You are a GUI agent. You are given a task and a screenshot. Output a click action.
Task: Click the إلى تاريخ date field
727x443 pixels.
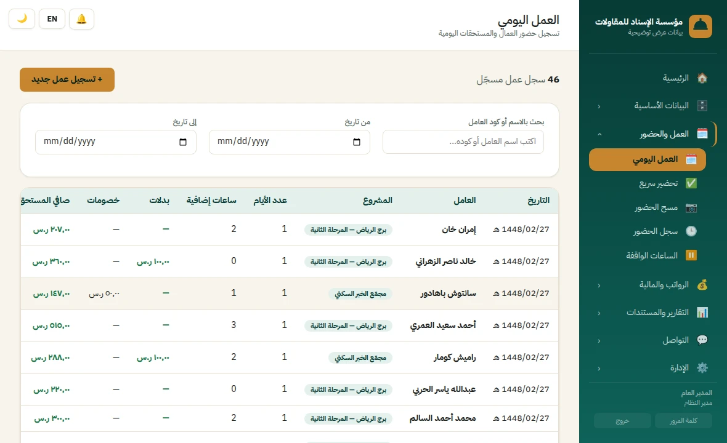click(x=115, y=142)
